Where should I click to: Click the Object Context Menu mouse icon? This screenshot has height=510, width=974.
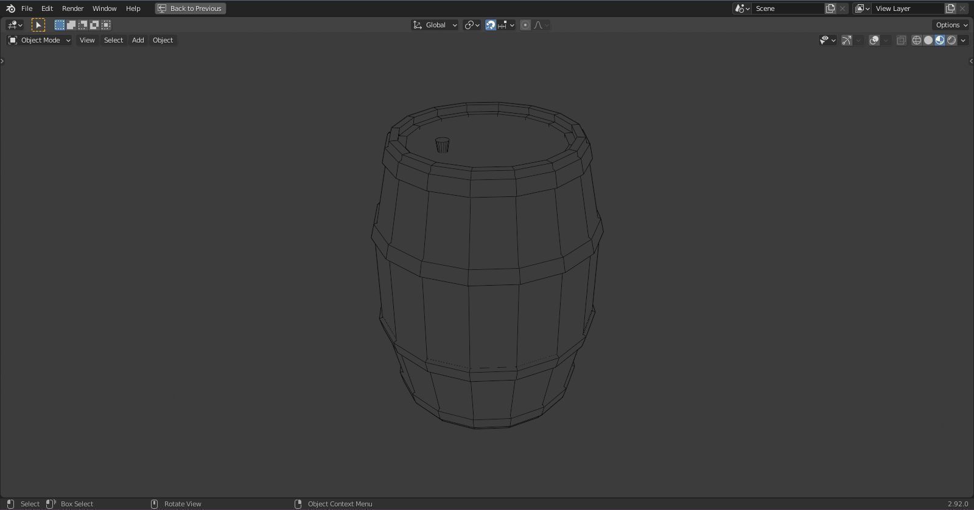298,504
